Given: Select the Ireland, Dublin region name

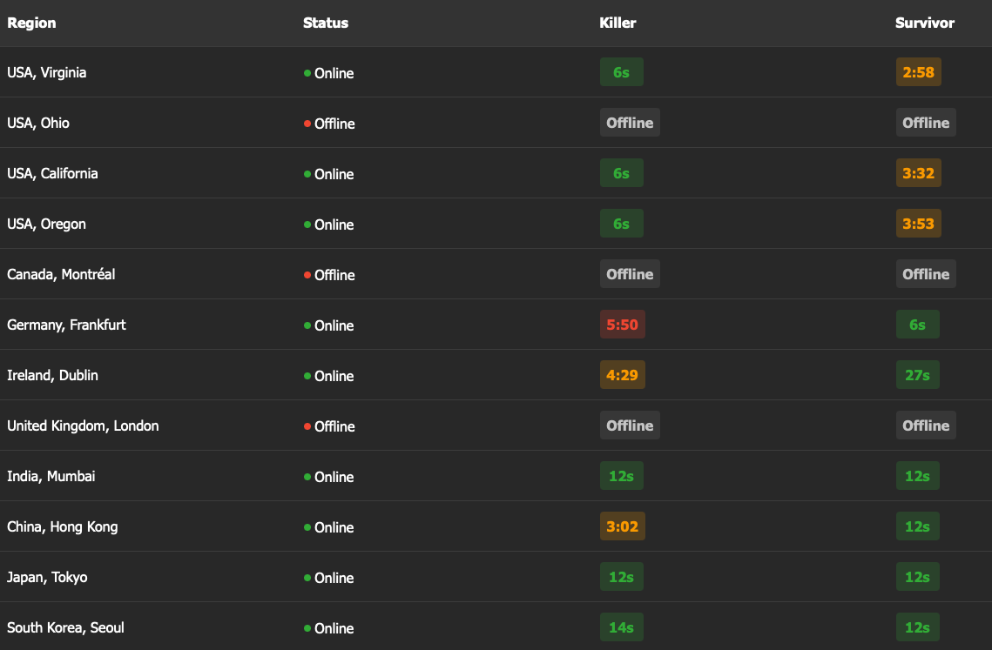Looking at the screenshot, I should click(x=52, y=376).
